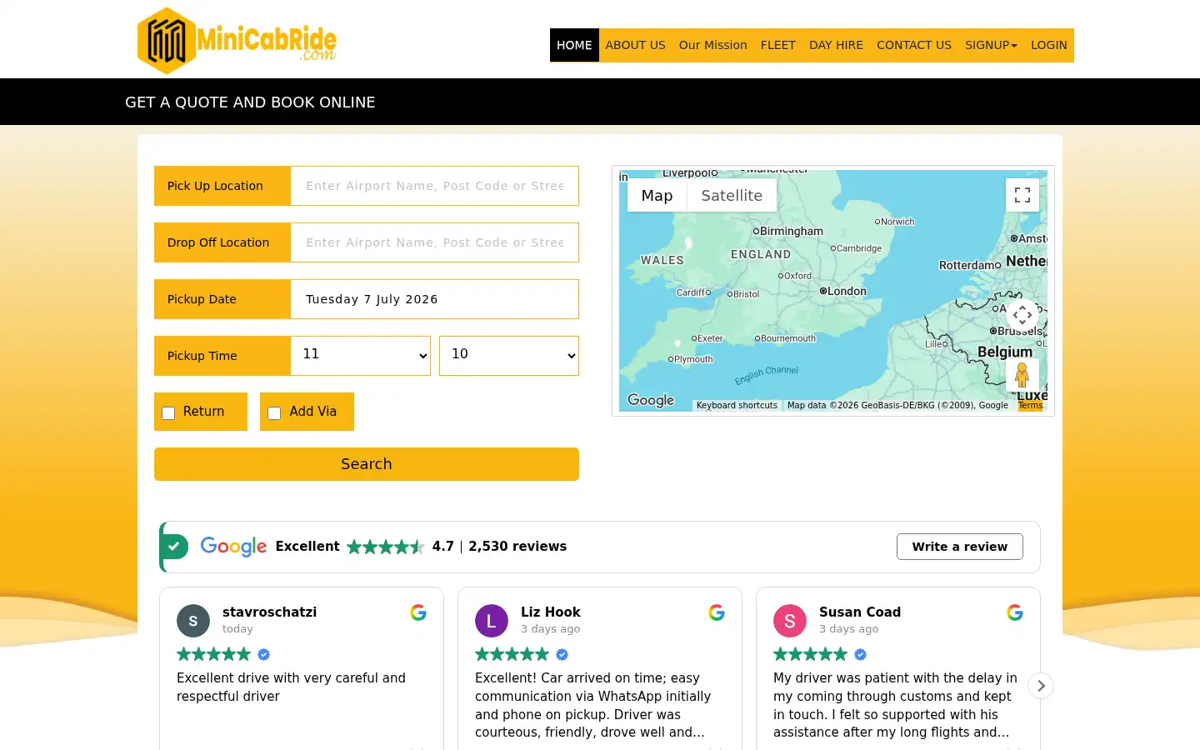The width and height of the screenshot is (1200, 750).
Task: Click Susan Coad's pink avatar
Action: (790, 621)
